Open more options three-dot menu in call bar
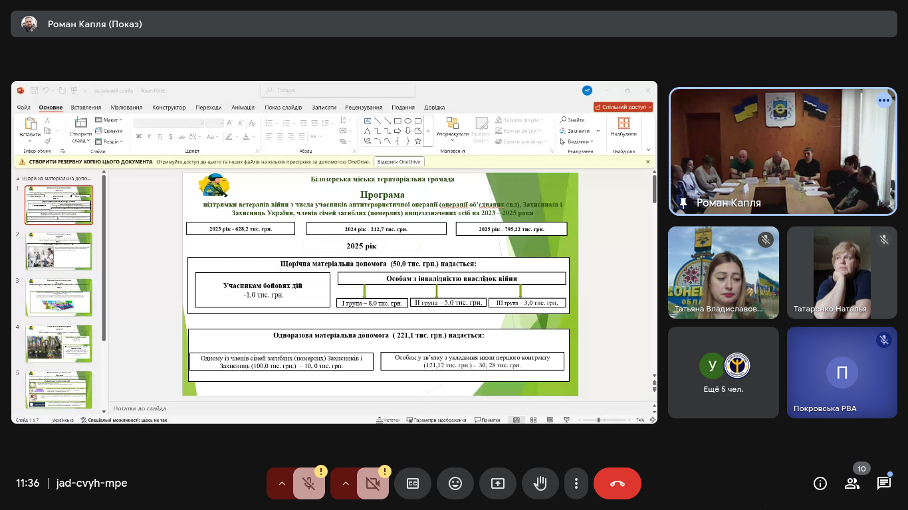Viewport: 908px width, 510px height. pos(576,483)
